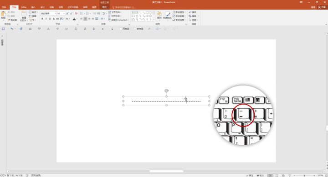
Task: Switch to the Design ribbon tab
Action: [42, 7]
